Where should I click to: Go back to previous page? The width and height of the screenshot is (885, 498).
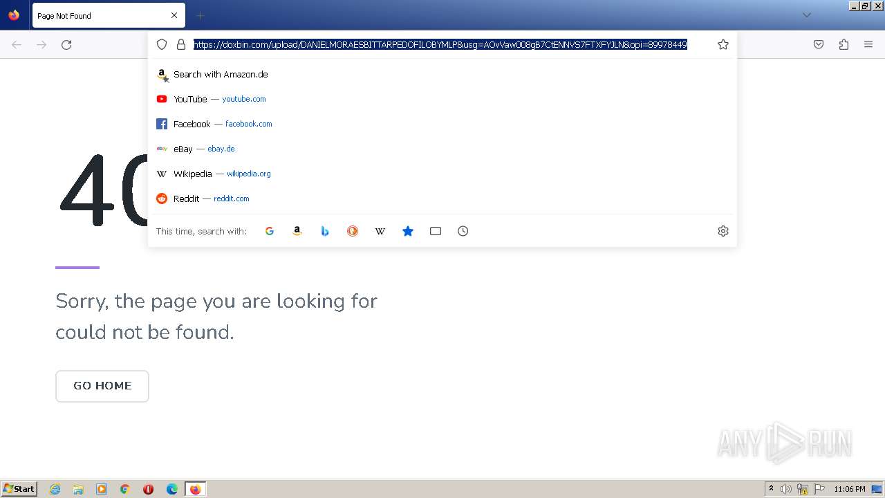click(17, 45)
